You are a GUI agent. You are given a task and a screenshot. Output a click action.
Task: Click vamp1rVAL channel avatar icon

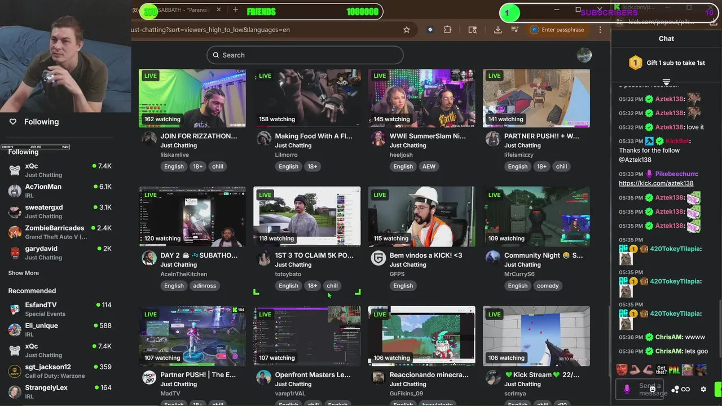263,377
